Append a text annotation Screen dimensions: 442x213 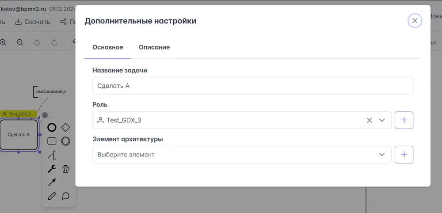(52, 155)
